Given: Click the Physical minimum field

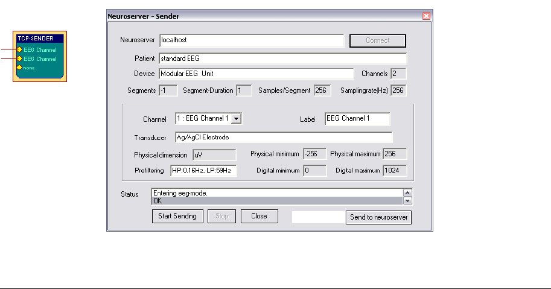Looking at the screenshot, I should pos(314,154).
